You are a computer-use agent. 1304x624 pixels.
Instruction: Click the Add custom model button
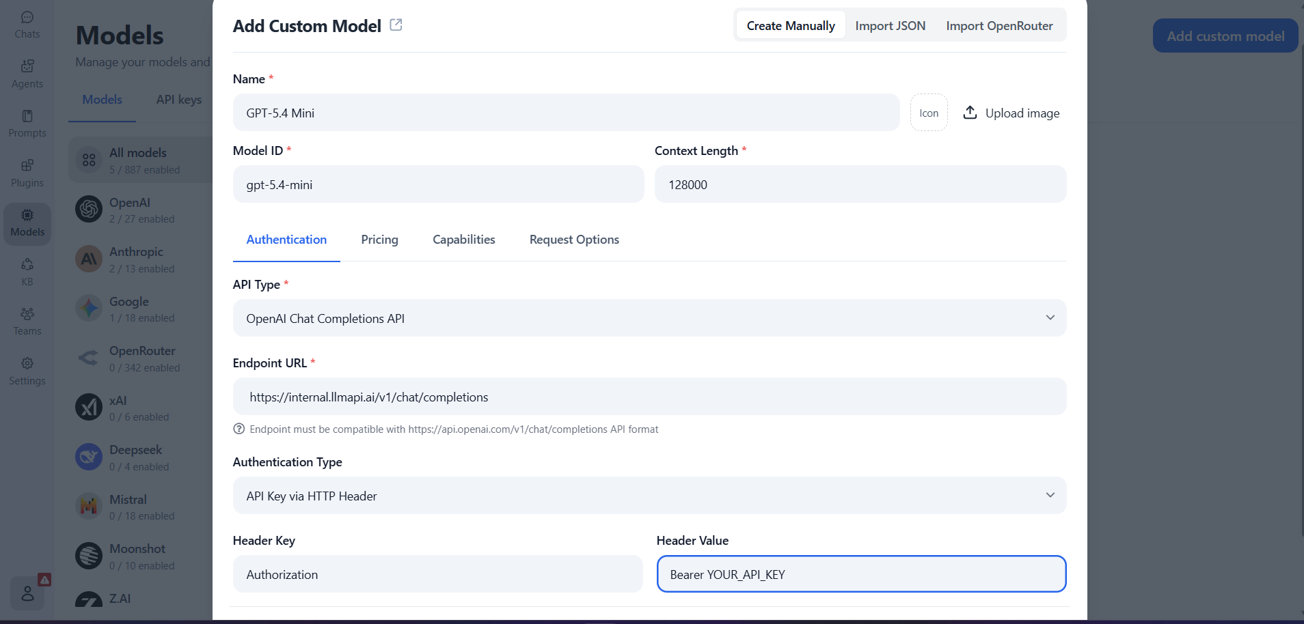click(1225, 36)
